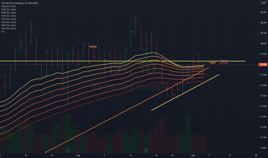The image size is (268, 158).
Task: Open the USD currency selector
Action: pos(263,3)
